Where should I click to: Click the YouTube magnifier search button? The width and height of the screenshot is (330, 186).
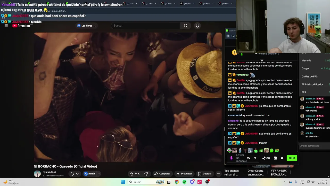coord(186,26)
